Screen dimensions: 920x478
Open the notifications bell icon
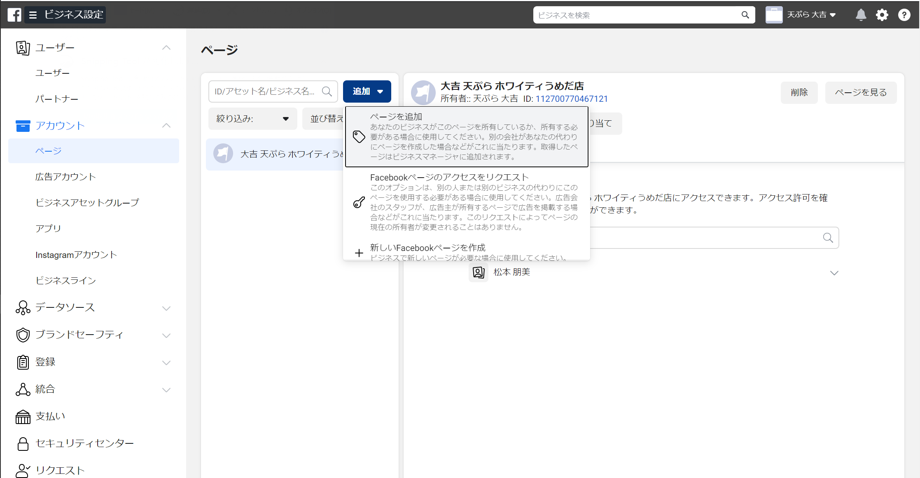click(861, 15)
